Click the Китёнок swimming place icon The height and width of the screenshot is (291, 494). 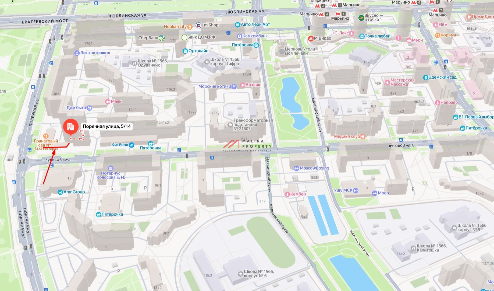click(131, 145)
